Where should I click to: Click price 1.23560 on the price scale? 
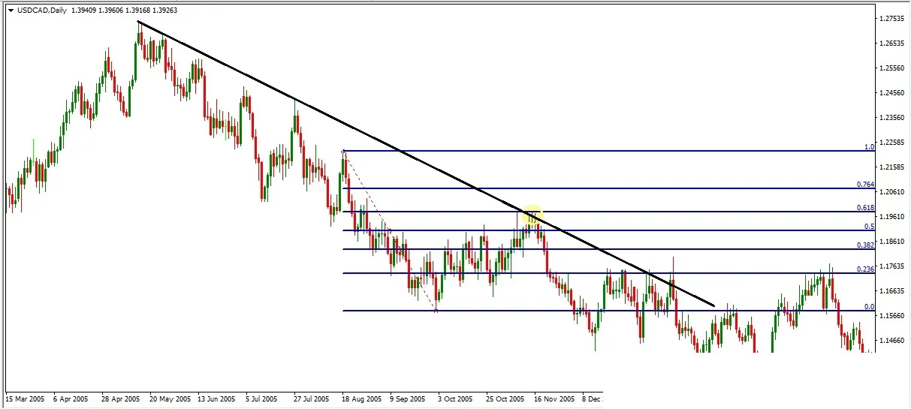click(894, 117)
